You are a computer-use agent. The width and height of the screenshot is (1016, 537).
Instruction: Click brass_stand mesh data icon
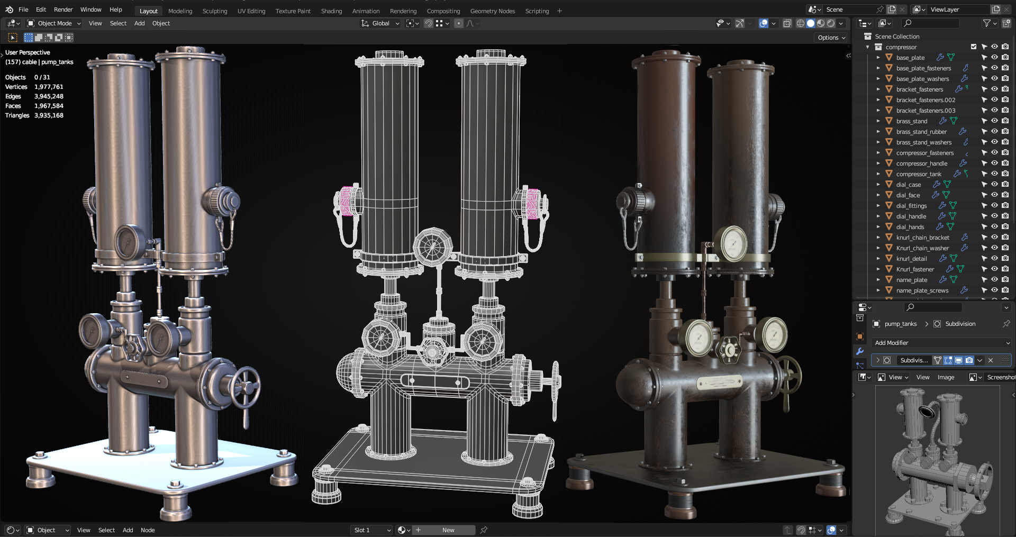(954, 121)
